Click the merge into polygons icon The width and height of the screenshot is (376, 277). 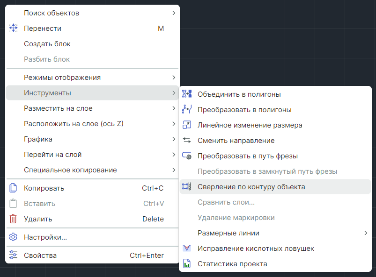[187, 94]
